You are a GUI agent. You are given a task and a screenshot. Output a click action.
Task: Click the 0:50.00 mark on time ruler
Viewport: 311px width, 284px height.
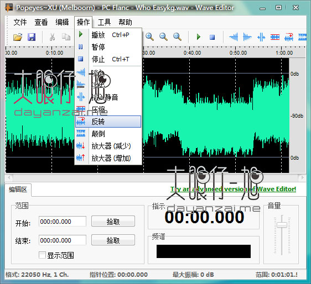pyautogui.click(x=238, y=53)
